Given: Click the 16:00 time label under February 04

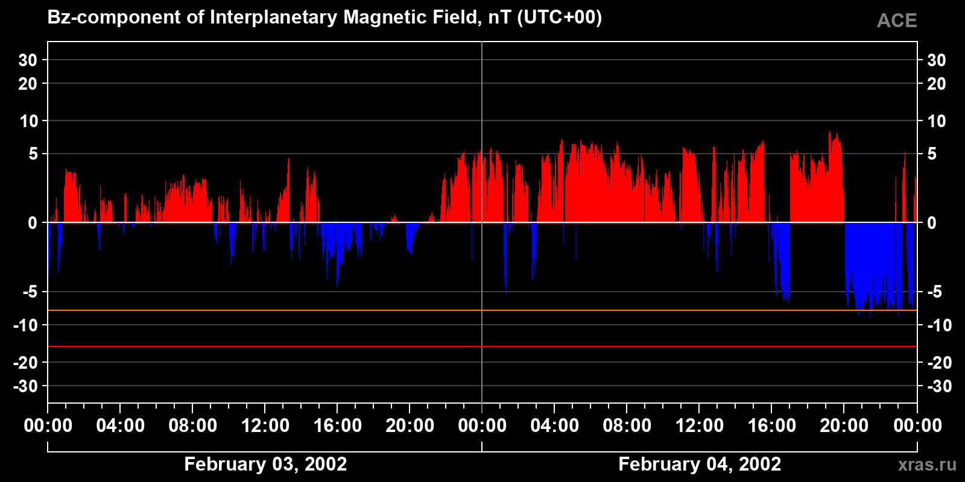Looking at the screenshot, I should click(x=772, y=426).
